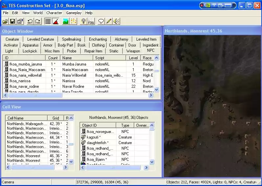Toggle snap to grid icon

[x=48, y=21]
